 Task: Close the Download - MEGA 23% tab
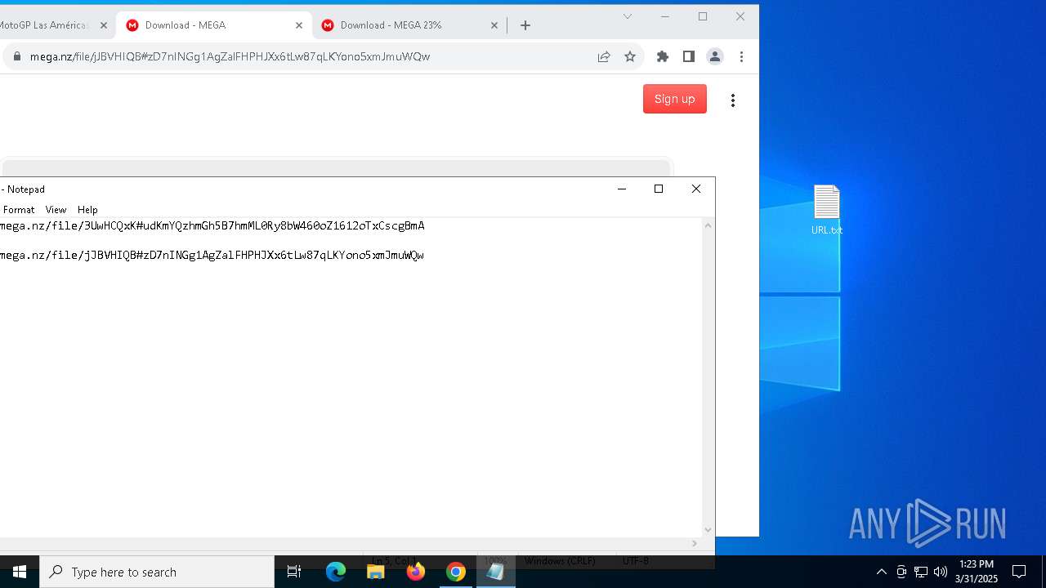(x=494, y=25)
